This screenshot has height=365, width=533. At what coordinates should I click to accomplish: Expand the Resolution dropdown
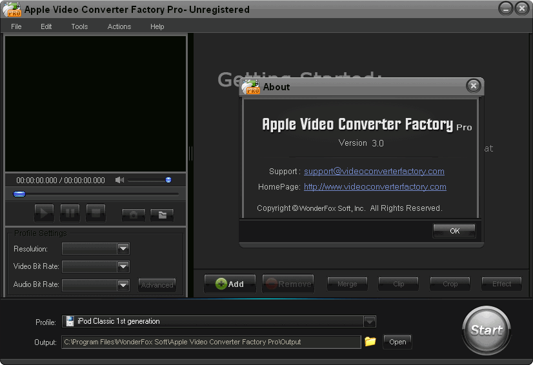pyautogui.click(x=123, y=248)
